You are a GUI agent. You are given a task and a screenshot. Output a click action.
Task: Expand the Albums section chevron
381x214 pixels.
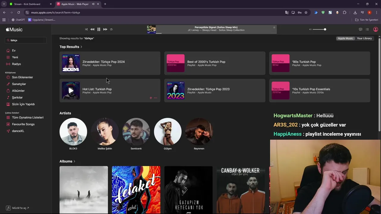74,161
